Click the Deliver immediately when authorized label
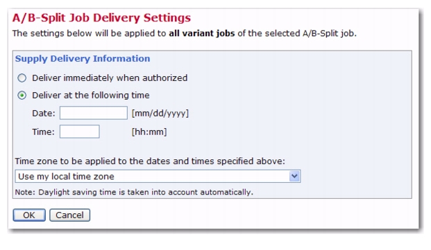This screenshot has height=250, width=431. [110, 78]
